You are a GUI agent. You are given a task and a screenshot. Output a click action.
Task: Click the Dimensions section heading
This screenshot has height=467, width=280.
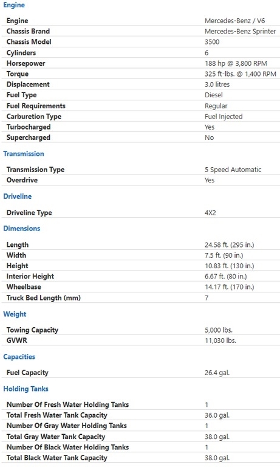pos(22,229)
